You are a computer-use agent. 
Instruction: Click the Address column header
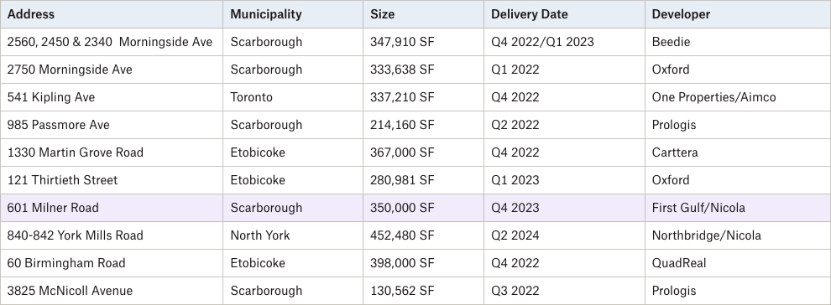pyautogui.click(x=112, y=14)
